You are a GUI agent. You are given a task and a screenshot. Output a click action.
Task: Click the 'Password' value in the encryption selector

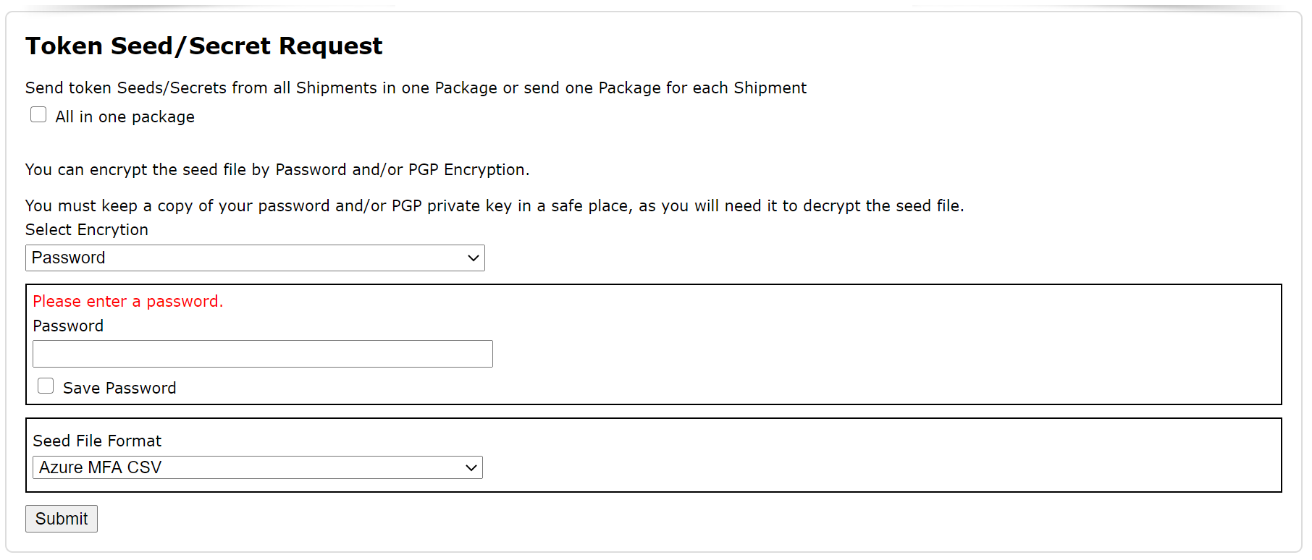pos(69,258)
